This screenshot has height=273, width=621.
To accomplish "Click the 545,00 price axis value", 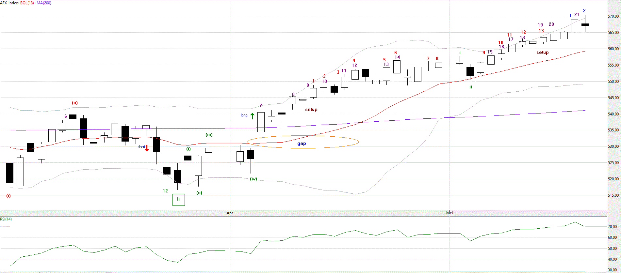I will pyautogui.click(x=613, y=98).
